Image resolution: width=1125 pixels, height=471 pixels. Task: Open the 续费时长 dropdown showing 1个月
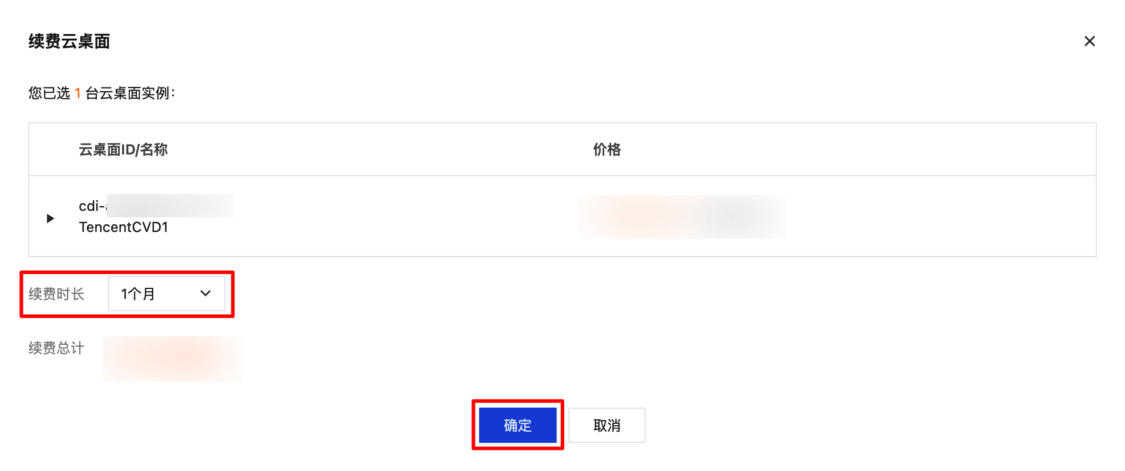coord(166,294)
